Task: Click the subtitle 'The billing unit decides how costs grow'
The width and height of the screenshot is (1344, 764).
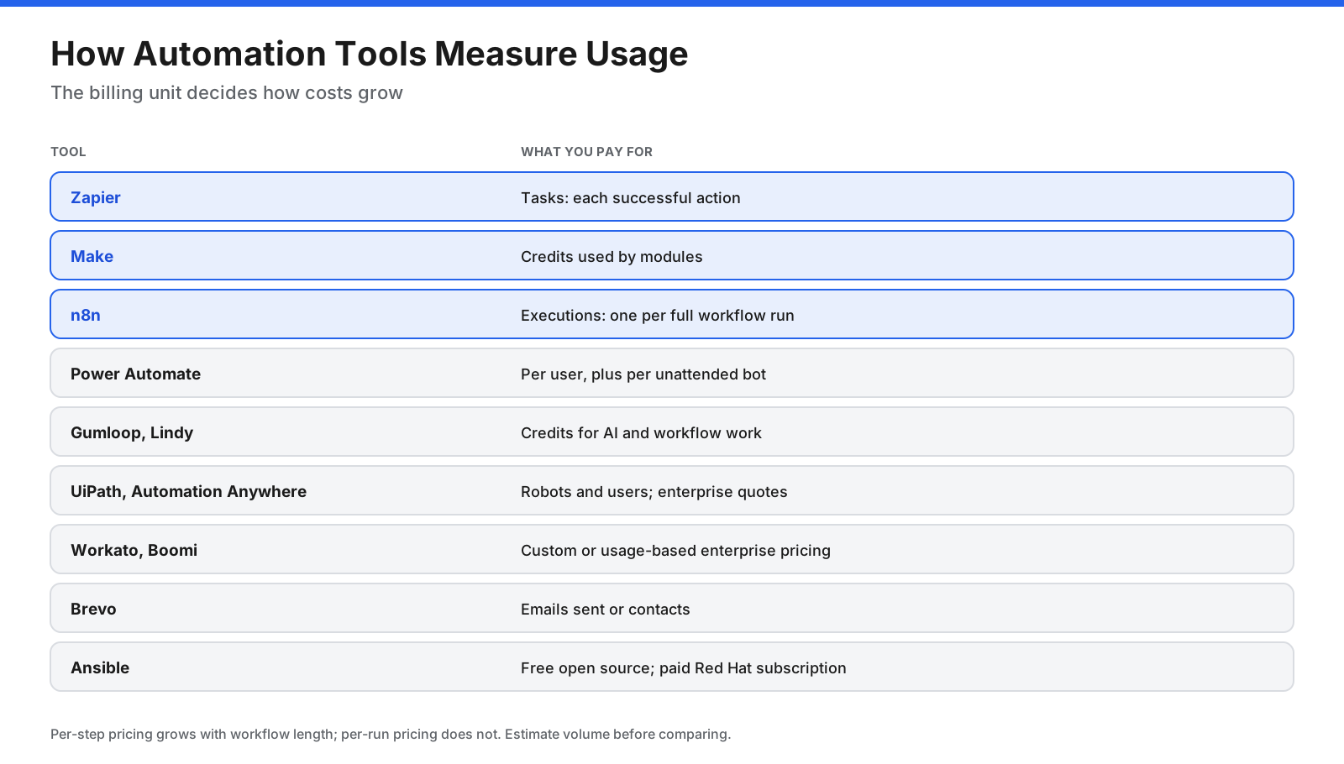Action: click(227, 92)
